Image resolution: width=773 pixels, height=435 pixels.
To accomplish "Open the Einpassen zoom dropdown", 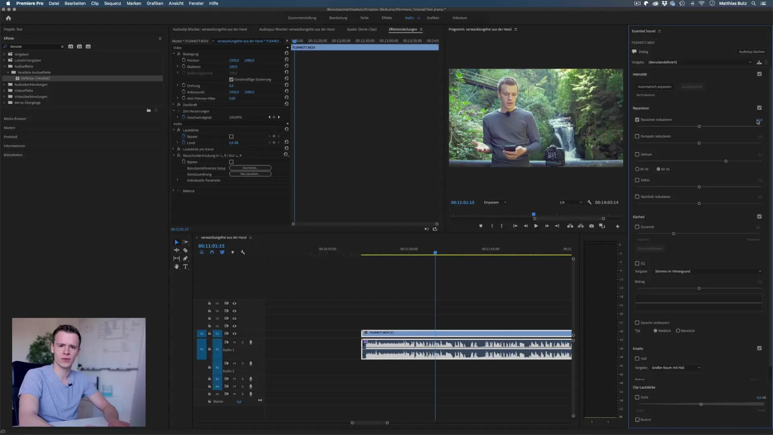I will [495, 202].
